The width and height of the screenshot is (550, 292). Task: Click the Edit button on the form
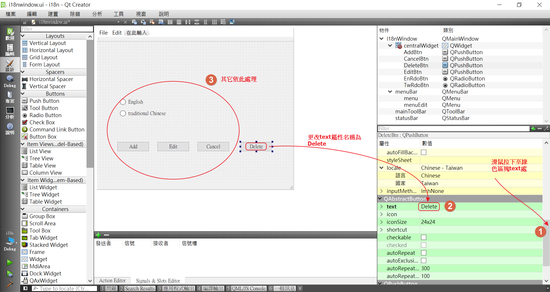173,147
